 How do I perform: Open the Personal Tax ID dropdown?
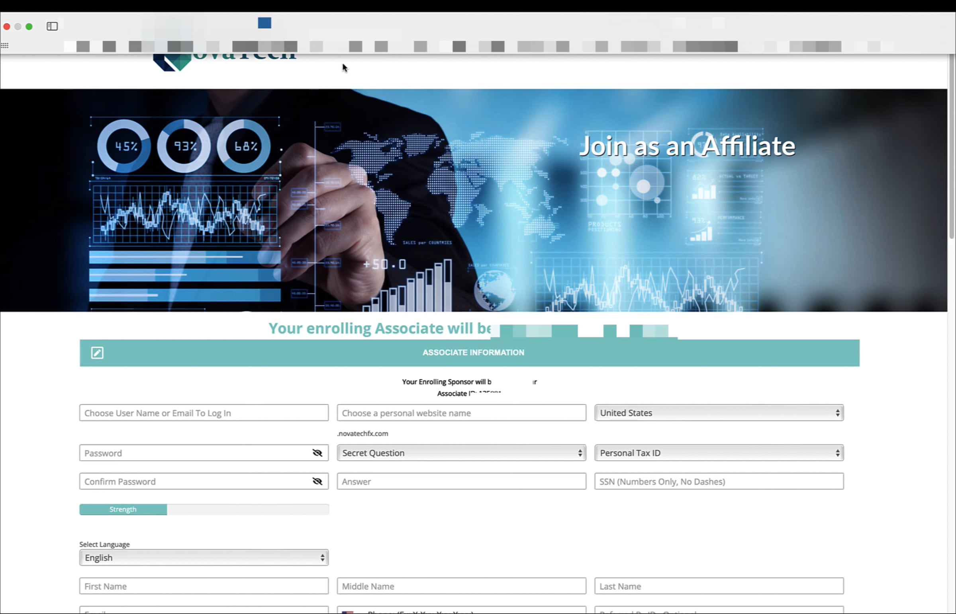[x=719, y=453]
